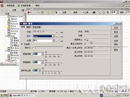The image size is (130, 98).
Task: Click the copy icon on map toolbar
Action: 38,12
